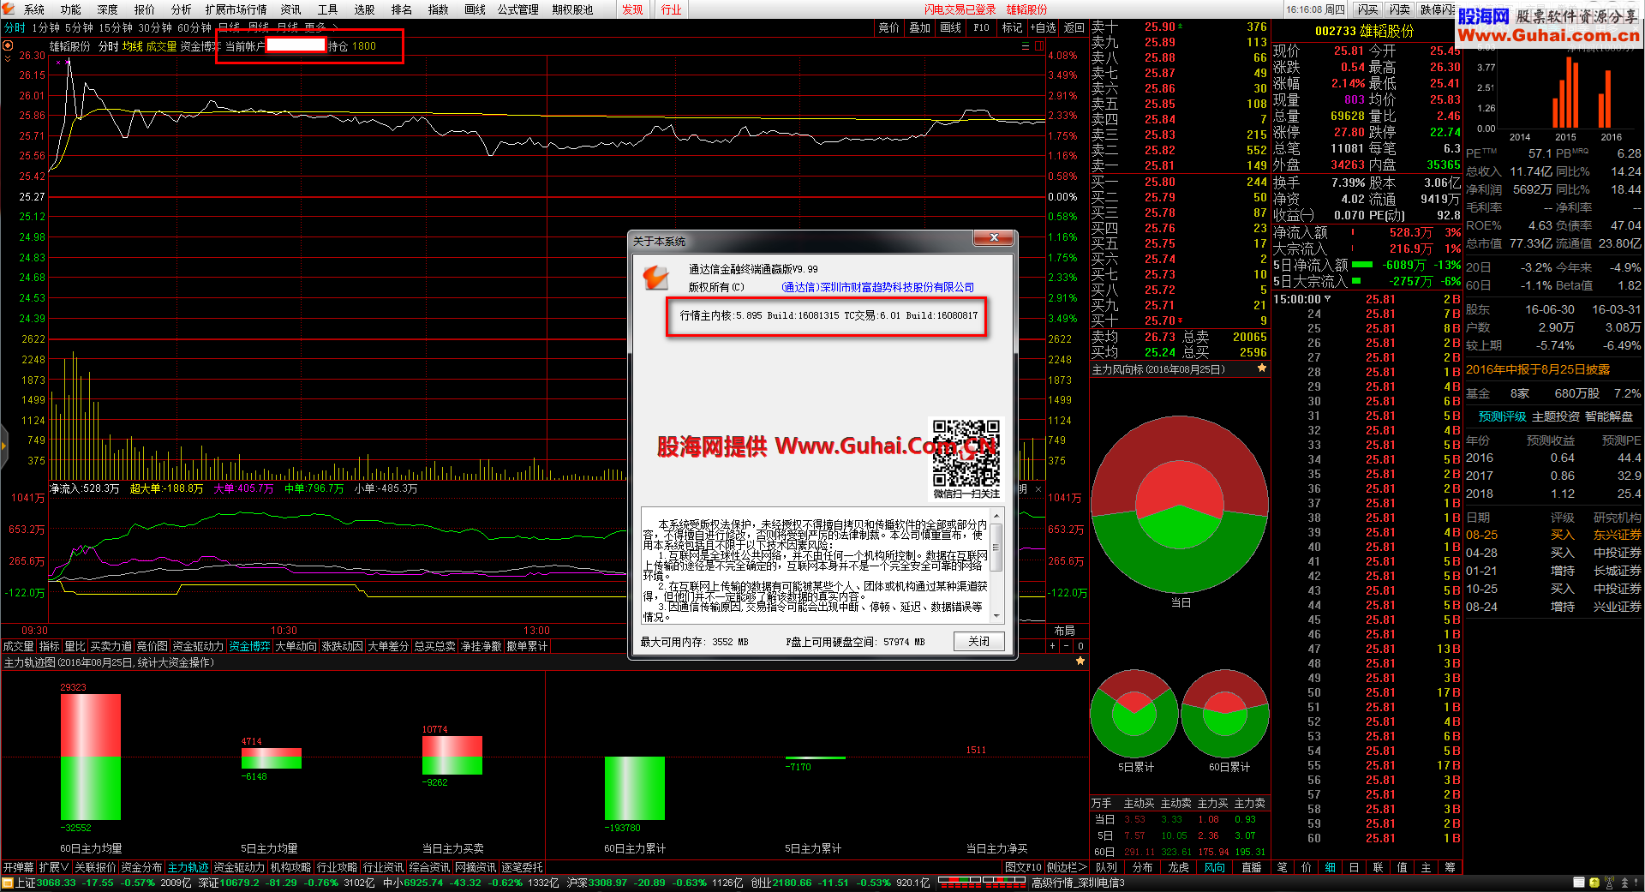Click the yellow round icon in the status bar tray
The image size is (1645, 892).
(1594, 883)
